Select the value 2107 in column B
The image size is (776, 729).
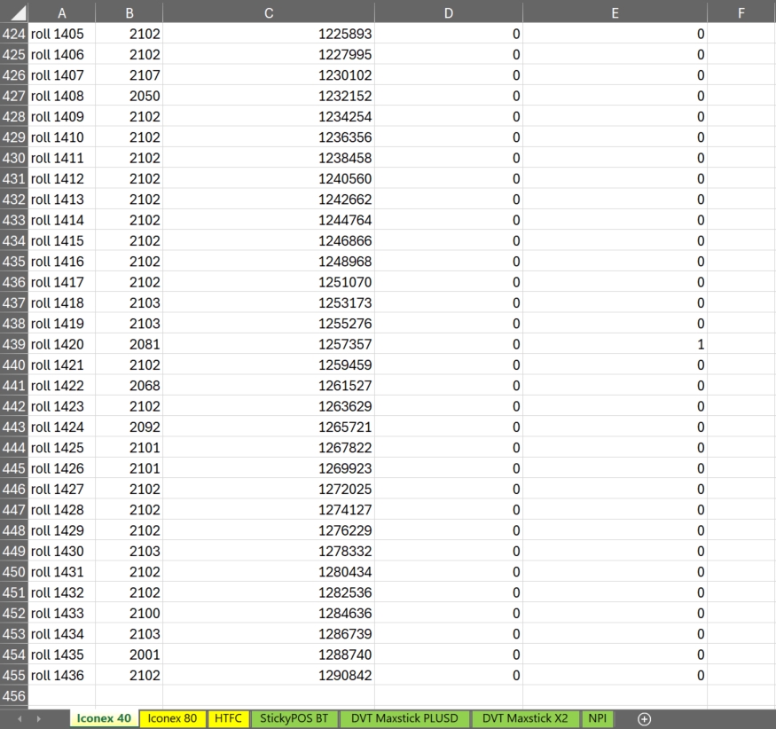pos(129,75)
